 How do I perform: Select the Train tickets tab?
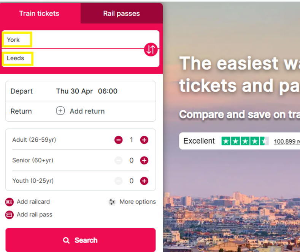coord(39,13)
